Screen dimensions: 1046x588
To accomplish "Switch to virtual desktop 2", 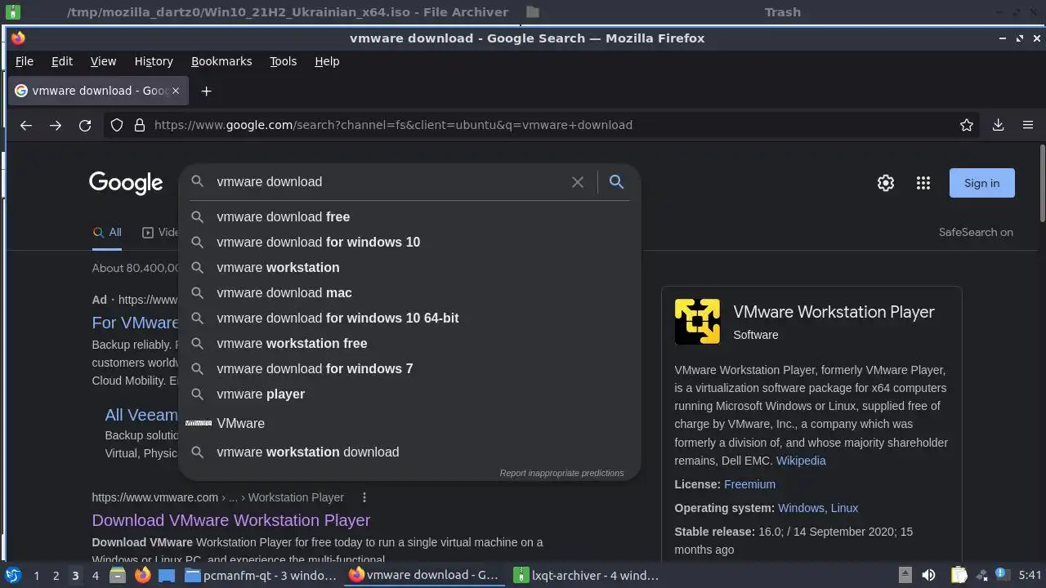I will pyautogui.click(x=56, y=576).
